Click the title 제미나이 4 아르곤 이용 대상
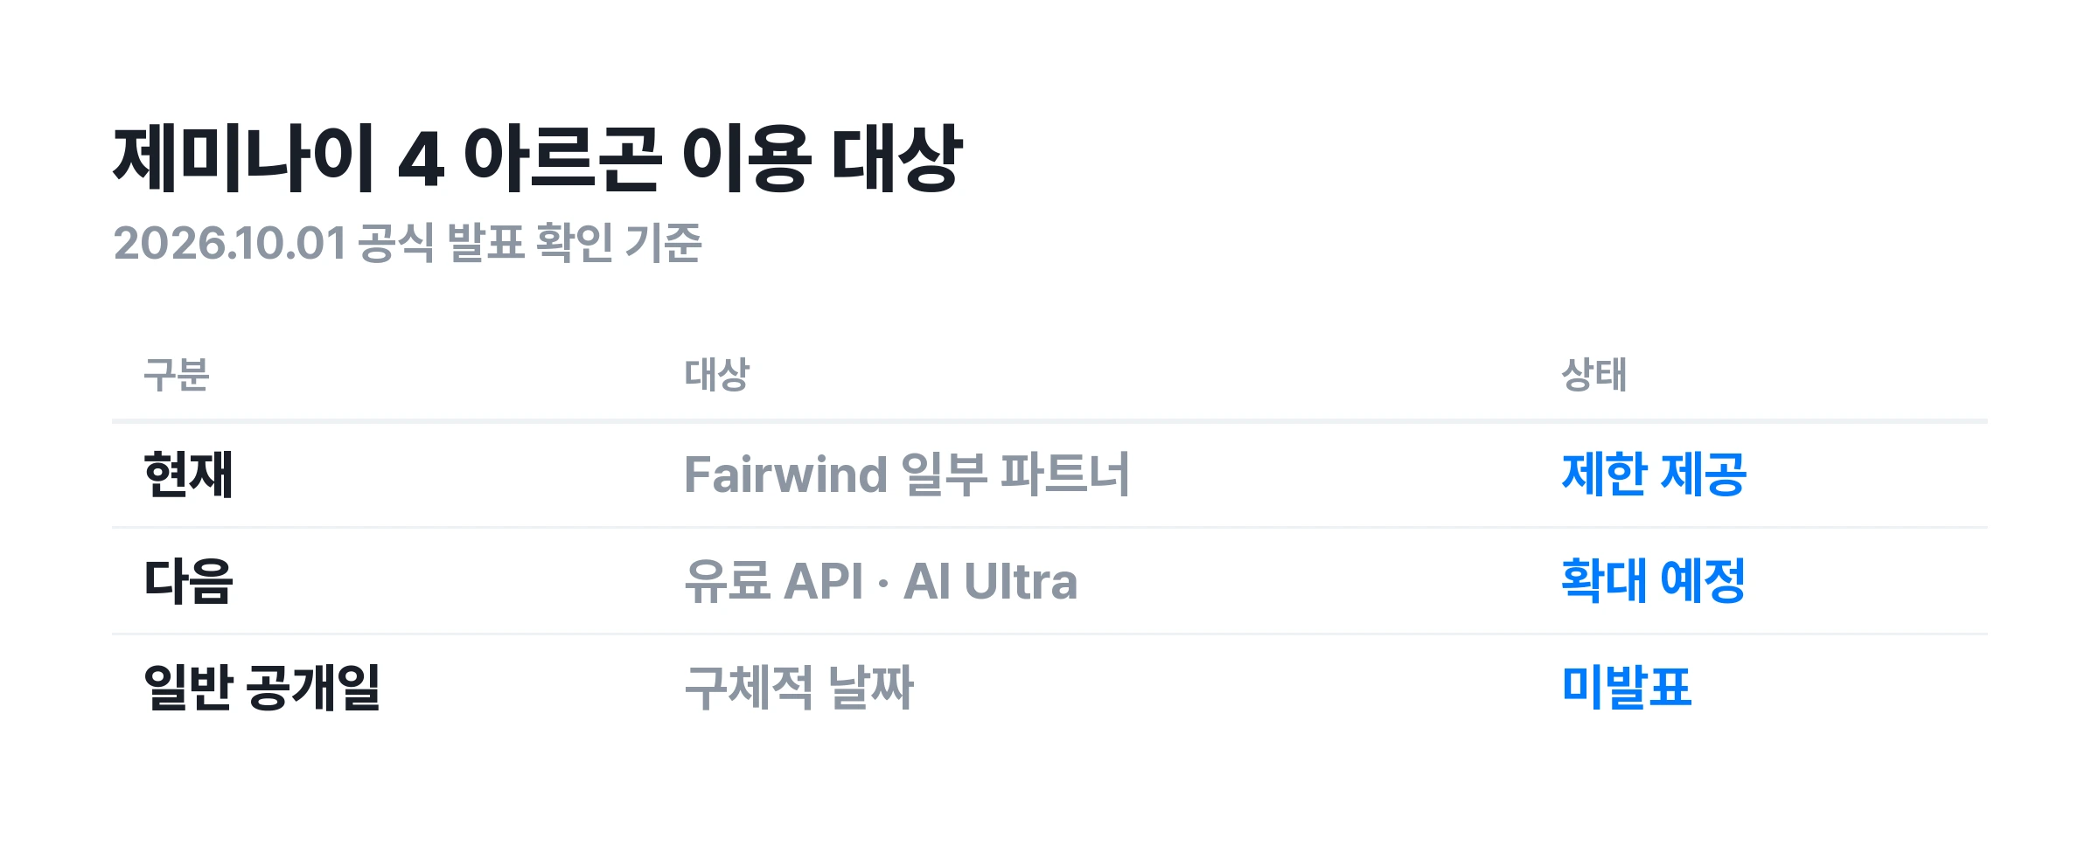Image resolution: width=2099 pixels, height=852 pixels. tap(537, 158)
